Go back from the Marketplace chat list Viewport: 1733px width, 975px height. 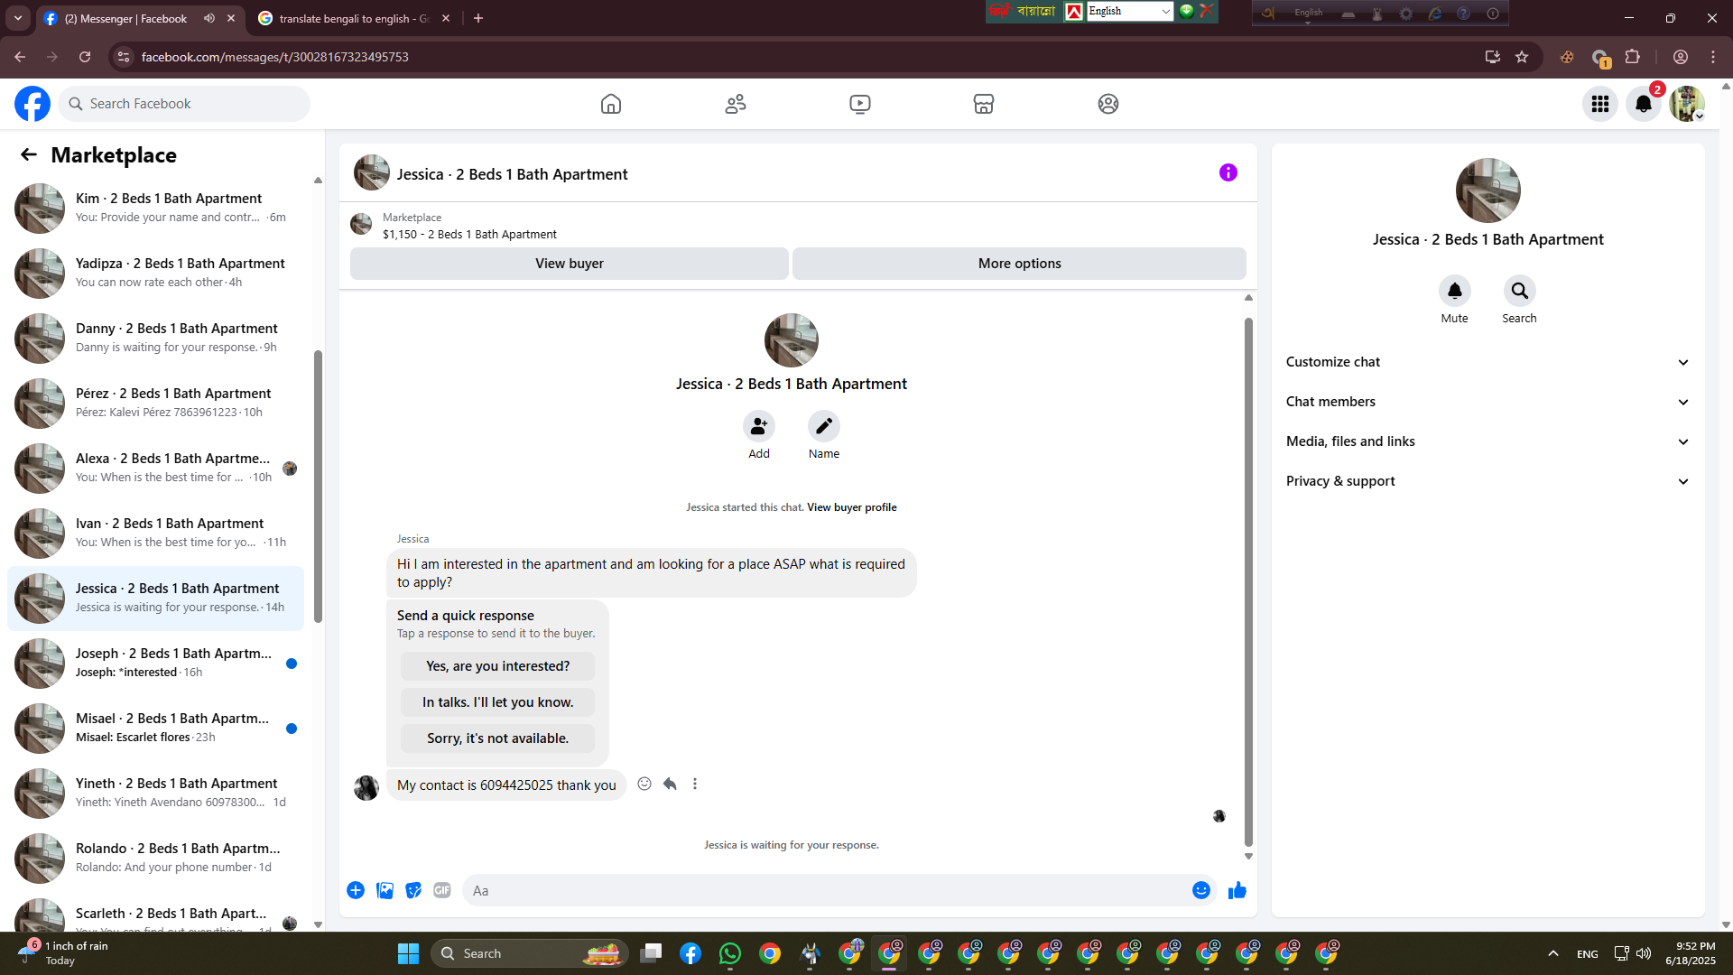(x=29, y=154)
